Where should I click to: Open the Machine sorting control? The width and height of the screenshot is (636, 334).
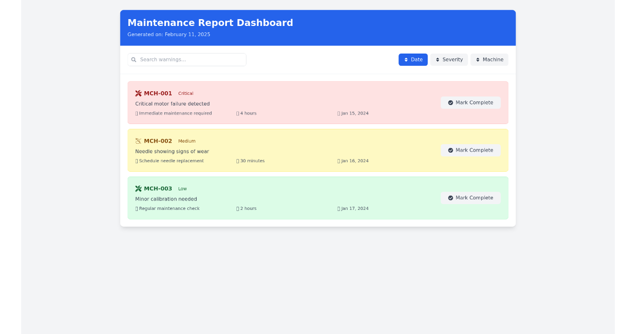pyautogui.click(x=489, y=59)
